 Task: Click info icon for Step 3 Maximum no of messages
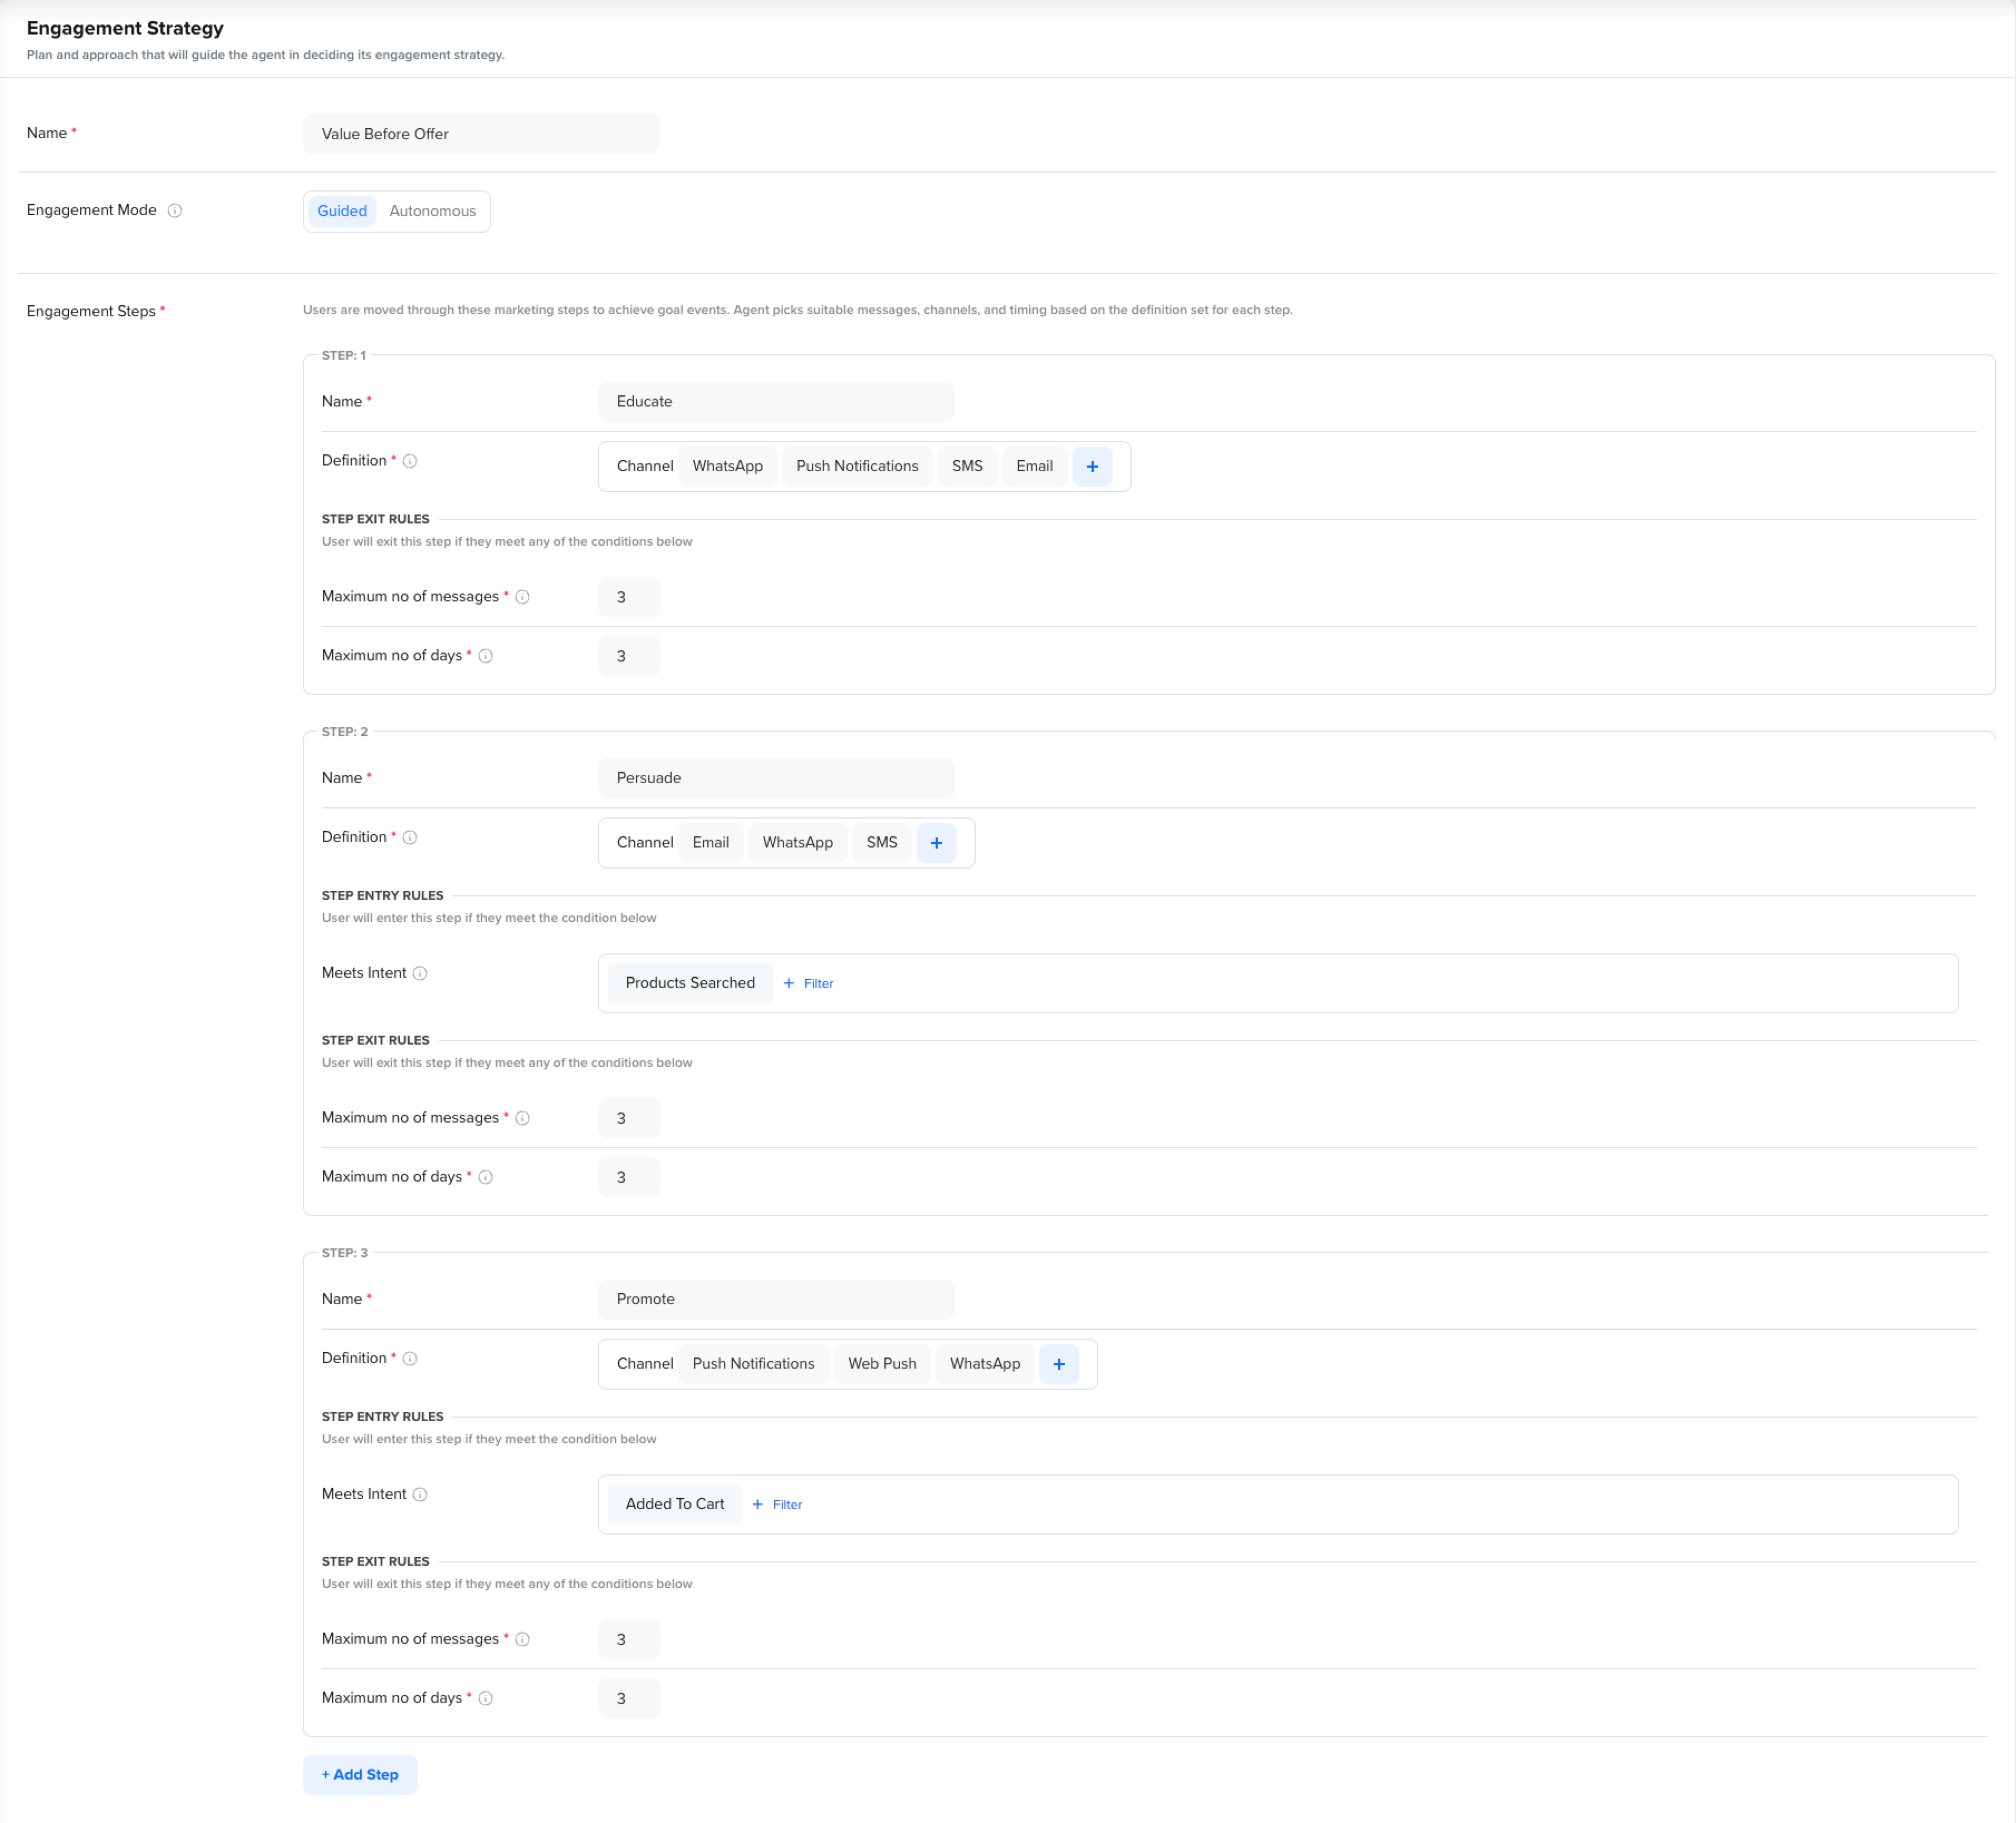coord(522,1639)
